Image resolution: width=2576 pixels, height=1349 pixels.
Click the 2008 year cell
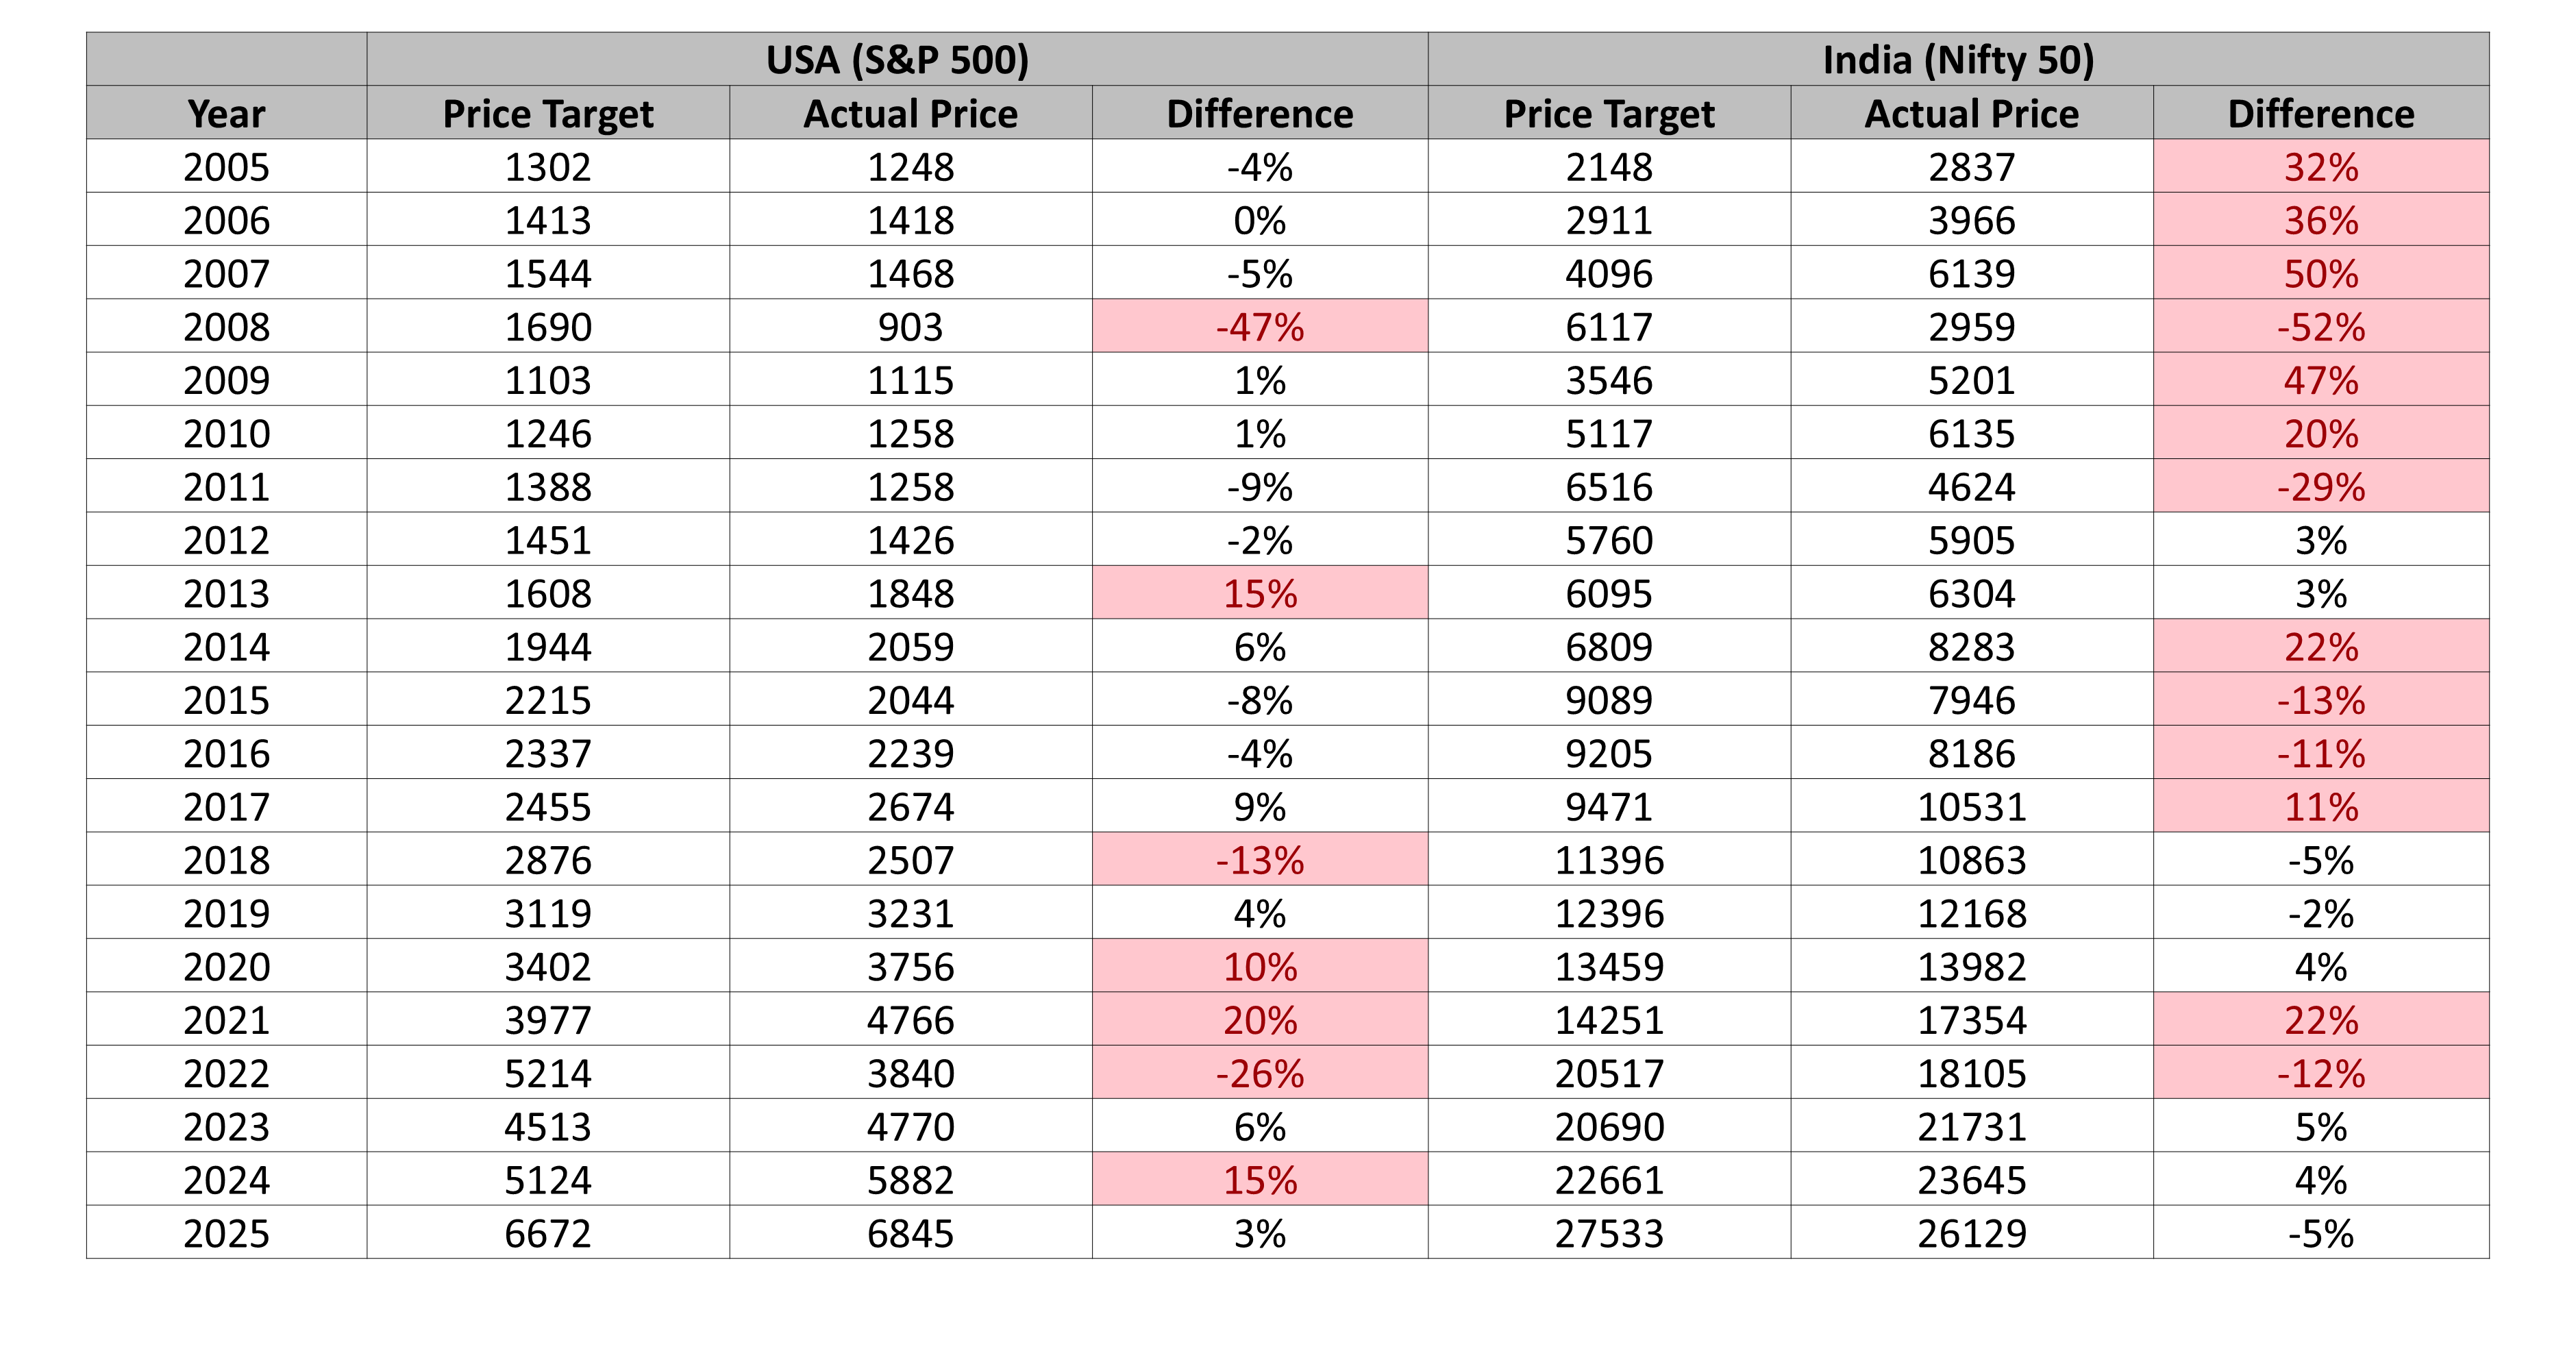pyautogui.click(x=226, y=327)
